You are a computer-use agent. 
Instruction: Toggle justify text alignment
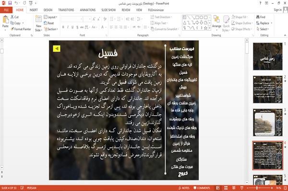point(125,27)
